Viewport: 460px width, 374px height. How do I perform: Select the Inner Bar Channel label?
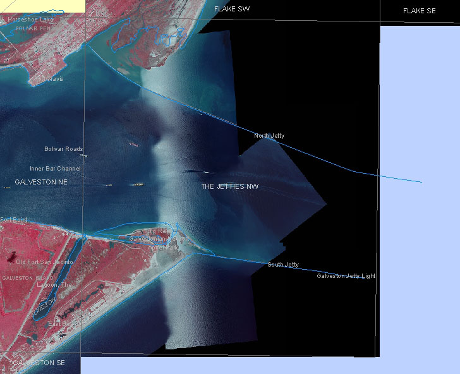click(55, 169)
